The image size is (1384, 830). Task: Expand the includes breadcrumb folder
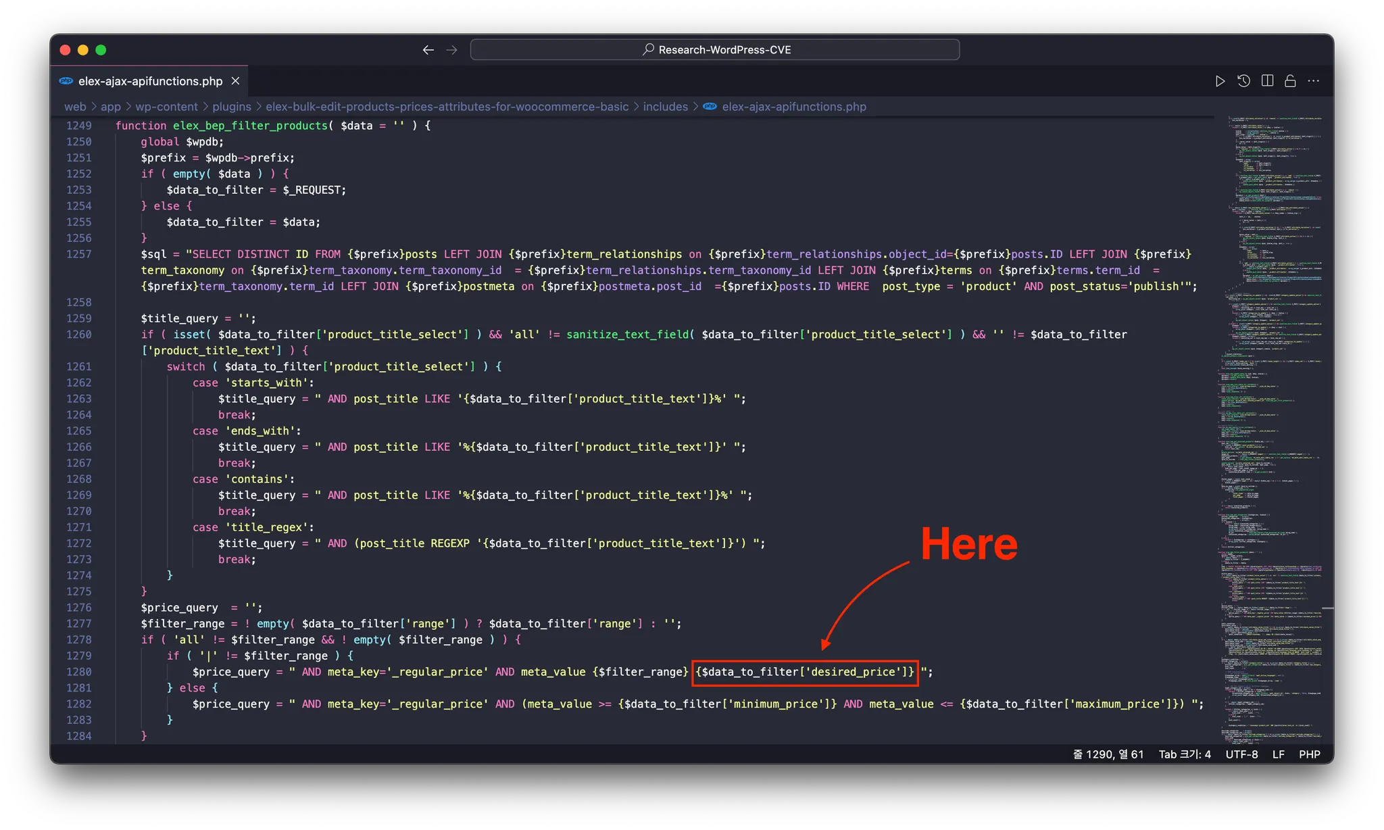[665, 107]
